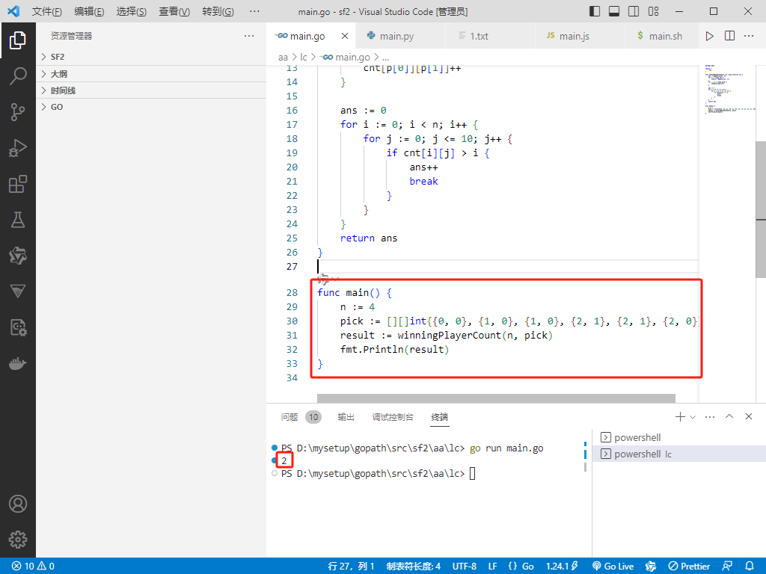
Task: Click the errors and warnings status indicator
Action: click(x=33, y=567)
